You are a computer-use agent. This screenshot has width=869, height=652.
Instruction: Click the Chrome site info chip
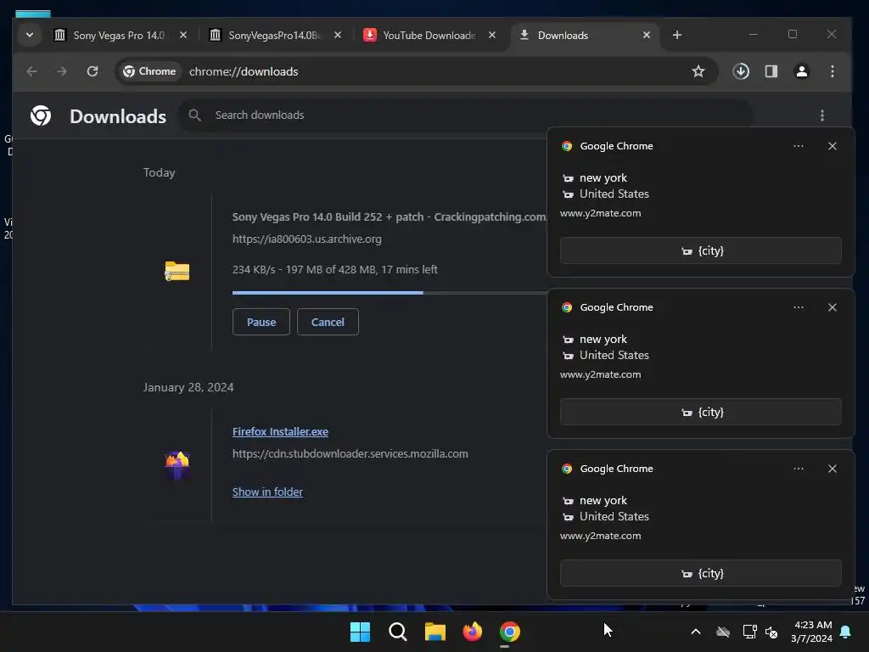[x=149, y=71]
